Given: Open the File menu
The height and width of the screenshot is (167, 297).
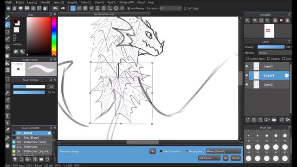Looking at the screenshot, I should tap(8, 2).
